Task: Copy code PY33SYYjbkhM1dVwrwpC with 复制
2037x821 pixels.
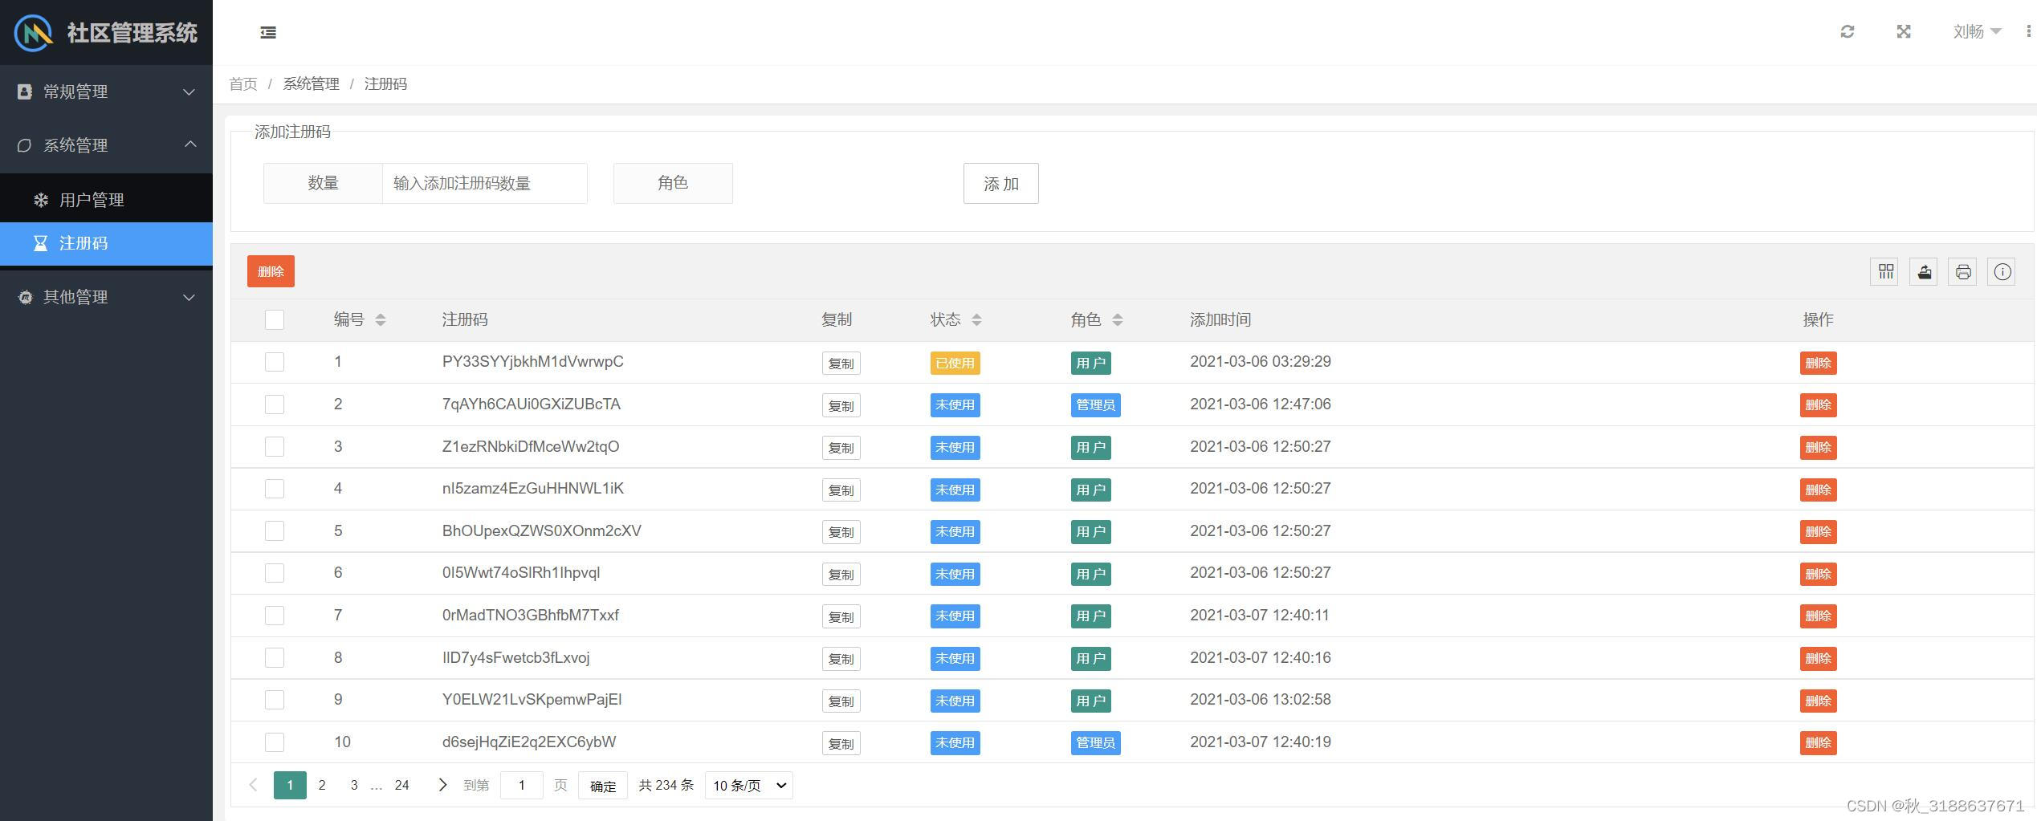Action: tap(841, 364)
